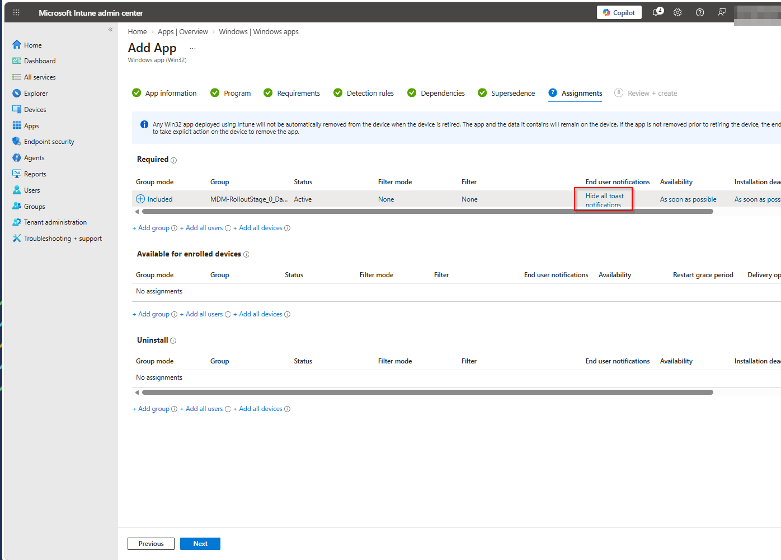Open Endpoint security in sidebar

coord(49,142)
